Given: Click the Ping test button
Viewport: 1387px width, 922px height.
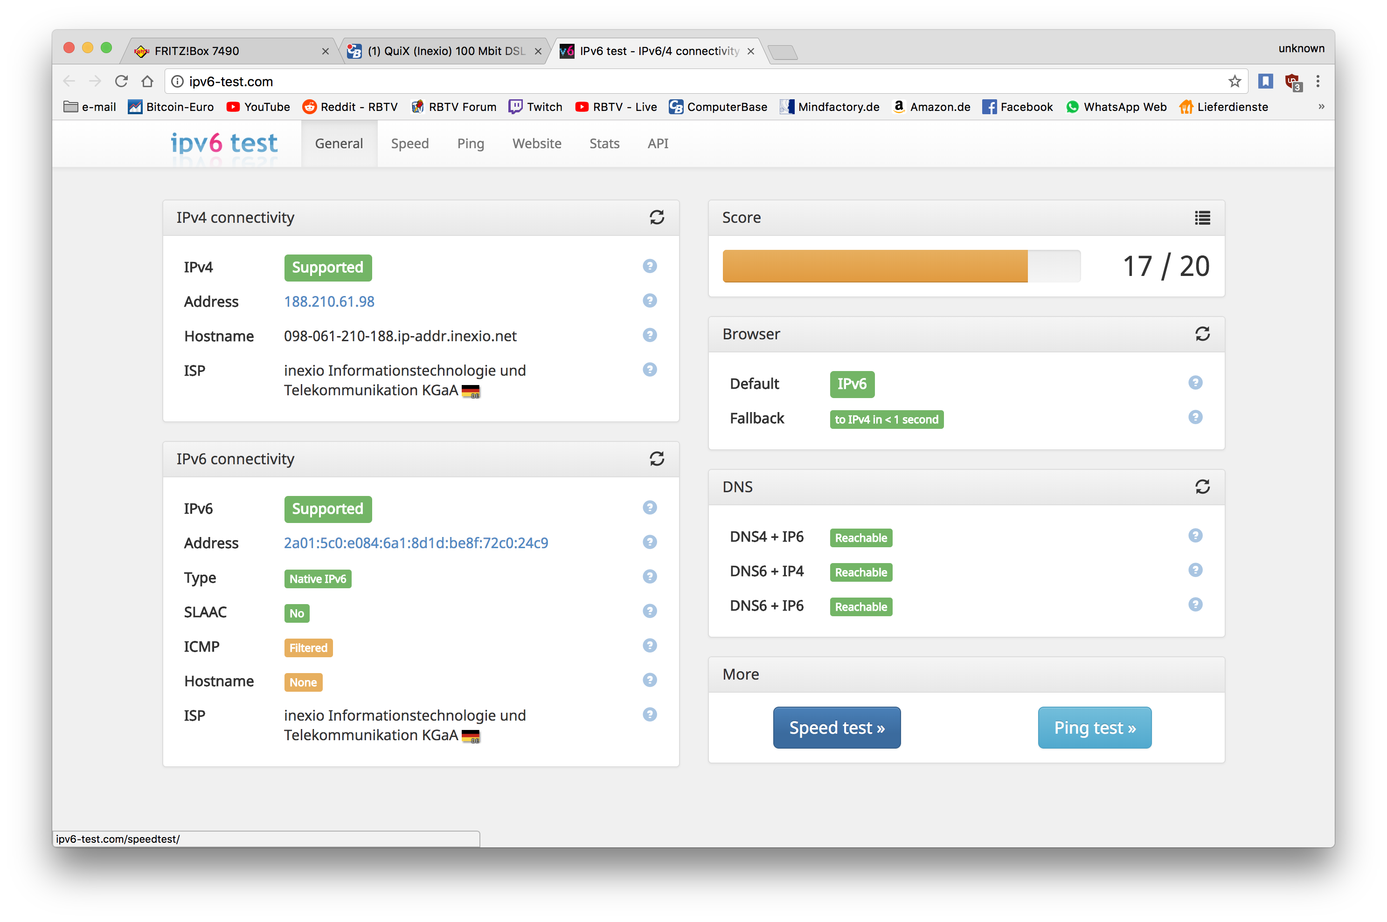Looking at the screenshot, I should click(1094, 727).
